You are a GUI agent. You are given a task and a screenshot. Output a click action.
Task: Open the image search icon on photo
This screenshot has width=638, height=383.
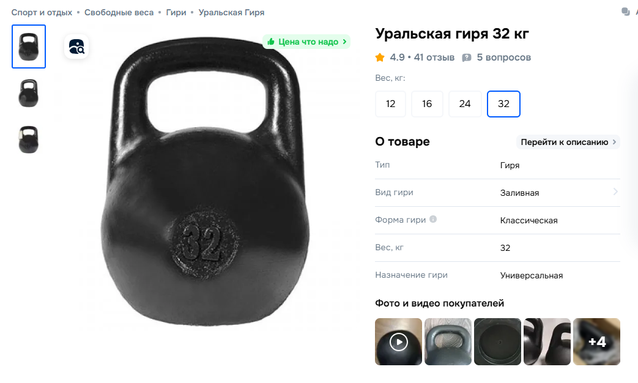point(76,47)
